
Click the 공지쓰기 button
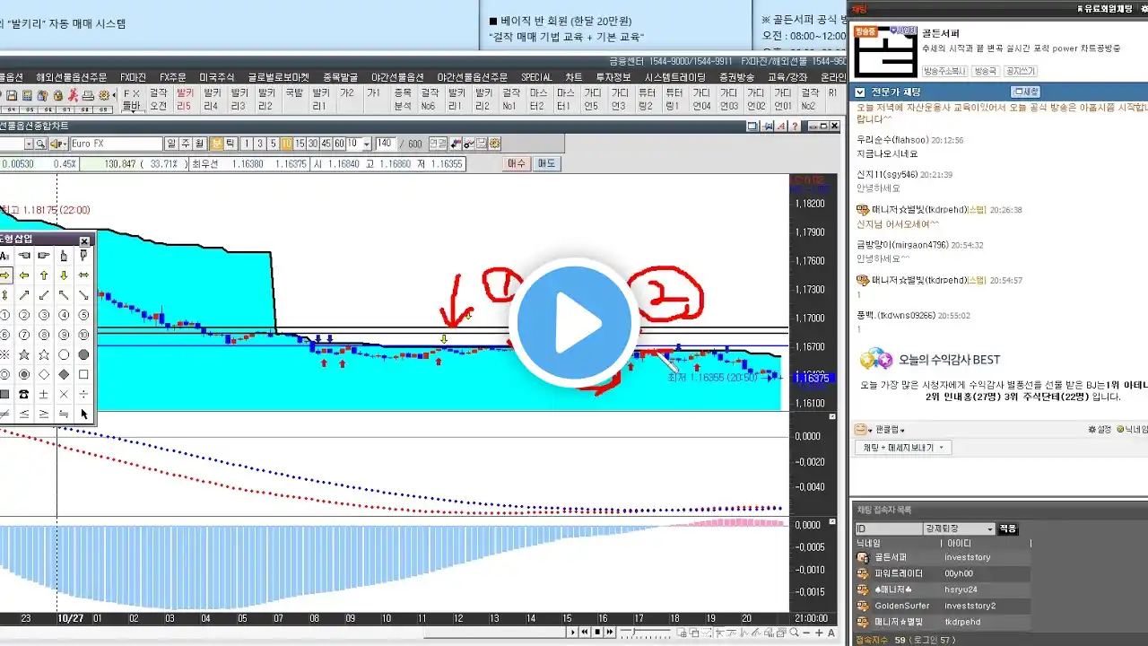1021,71
